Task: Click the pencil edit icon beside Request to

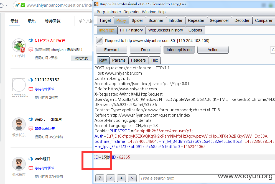Action: [100, 41]
